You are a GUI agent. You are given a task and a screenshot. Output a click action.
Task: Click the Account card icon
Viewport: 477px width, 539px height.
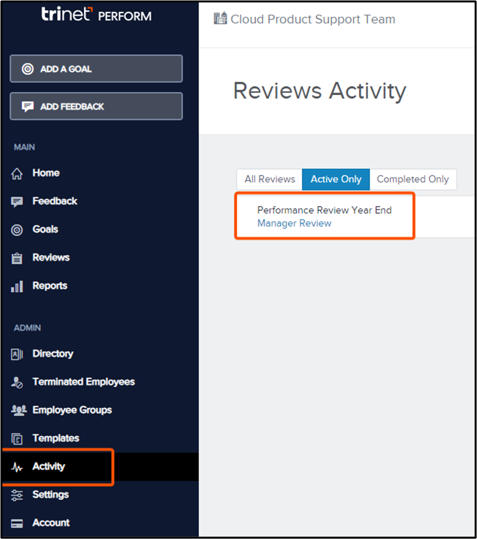pos(17,523)
